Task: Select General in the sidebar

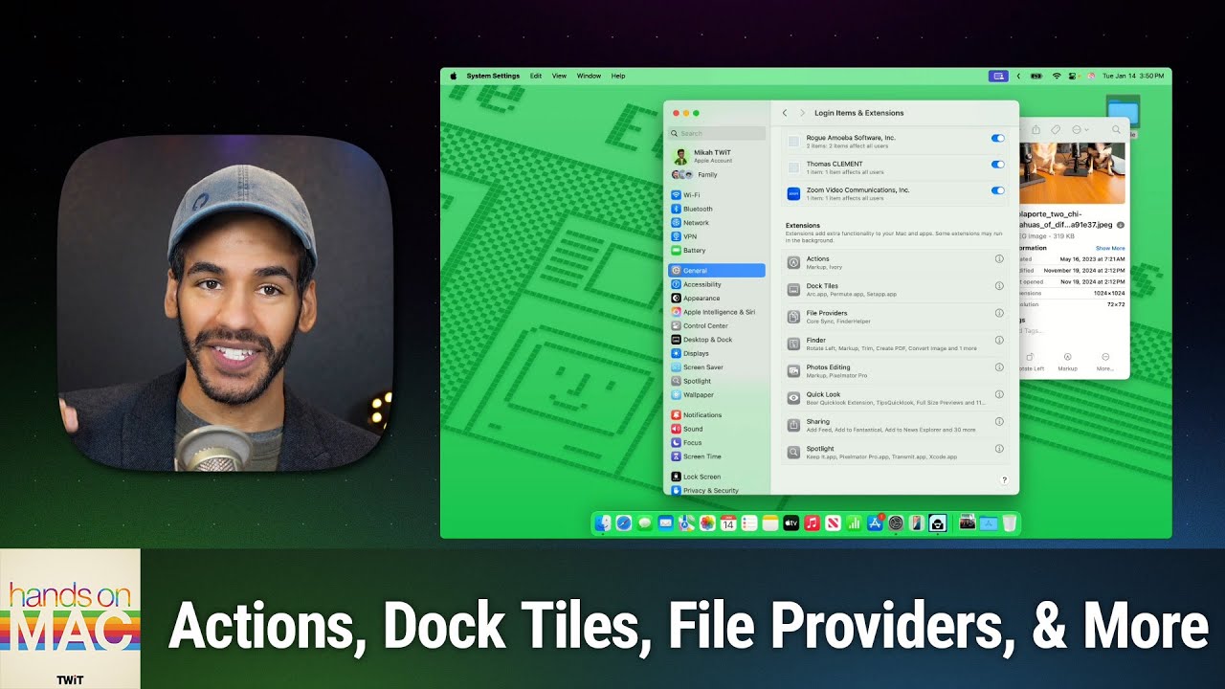Action: [x=717, y=271]
